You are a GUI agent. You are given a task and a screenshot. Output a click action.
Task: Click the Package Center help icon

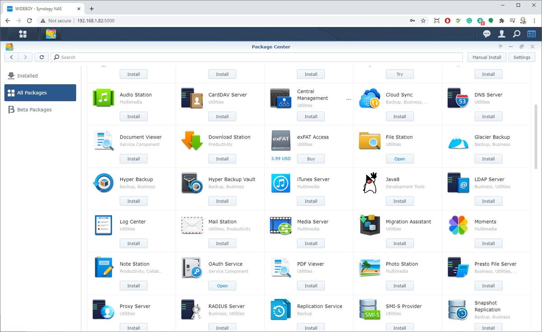coord(500,47)
